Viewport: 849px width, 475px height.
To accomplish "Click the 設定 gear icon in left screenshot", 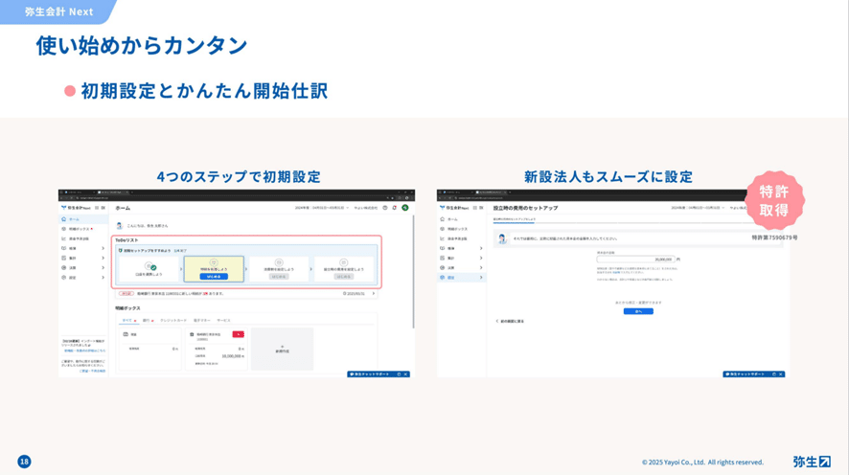I will pyautogui.click(x=64, y=278).
